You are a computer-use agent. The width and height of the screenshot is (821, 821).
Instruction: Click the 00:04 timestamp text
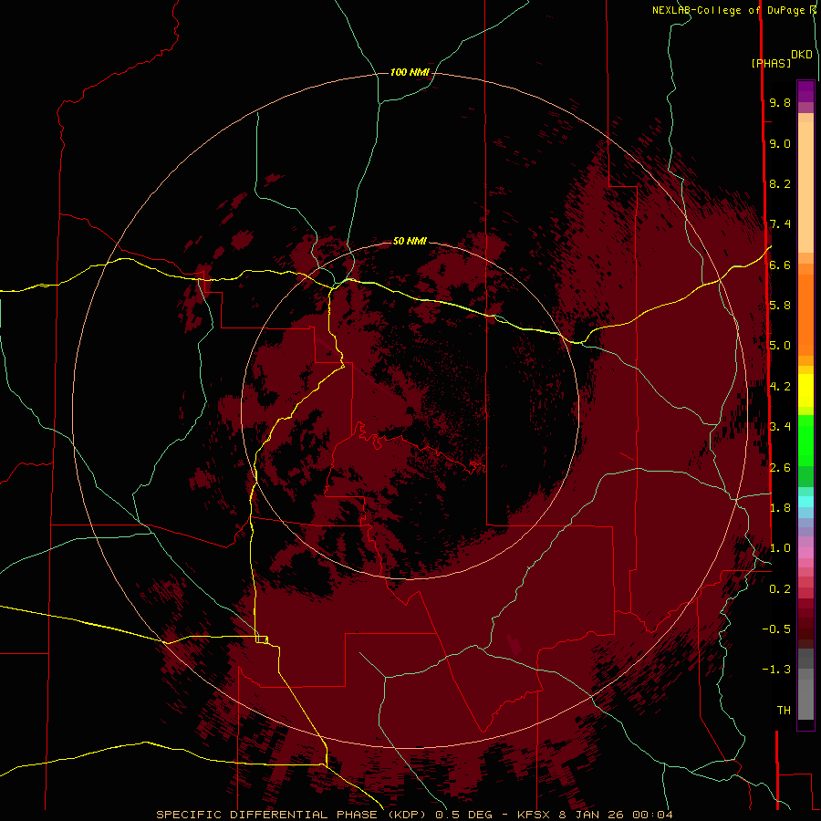pyautogui.click(x=652, y=815)
